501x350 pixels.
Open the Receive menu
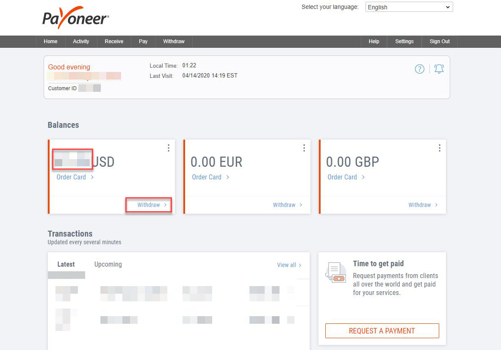(x=114, y=41)
